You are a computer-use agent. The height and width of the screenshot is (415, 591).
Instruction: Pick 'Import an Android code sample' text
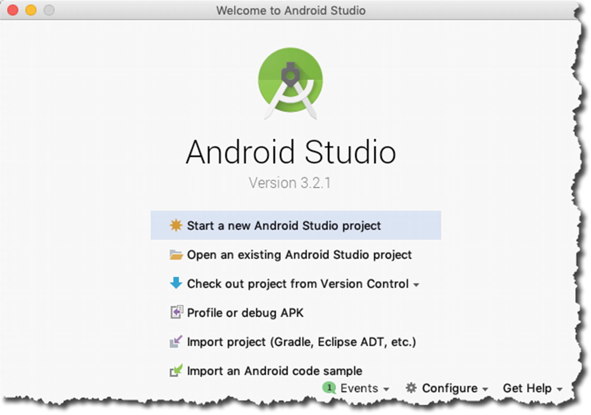tap(274, 371)
